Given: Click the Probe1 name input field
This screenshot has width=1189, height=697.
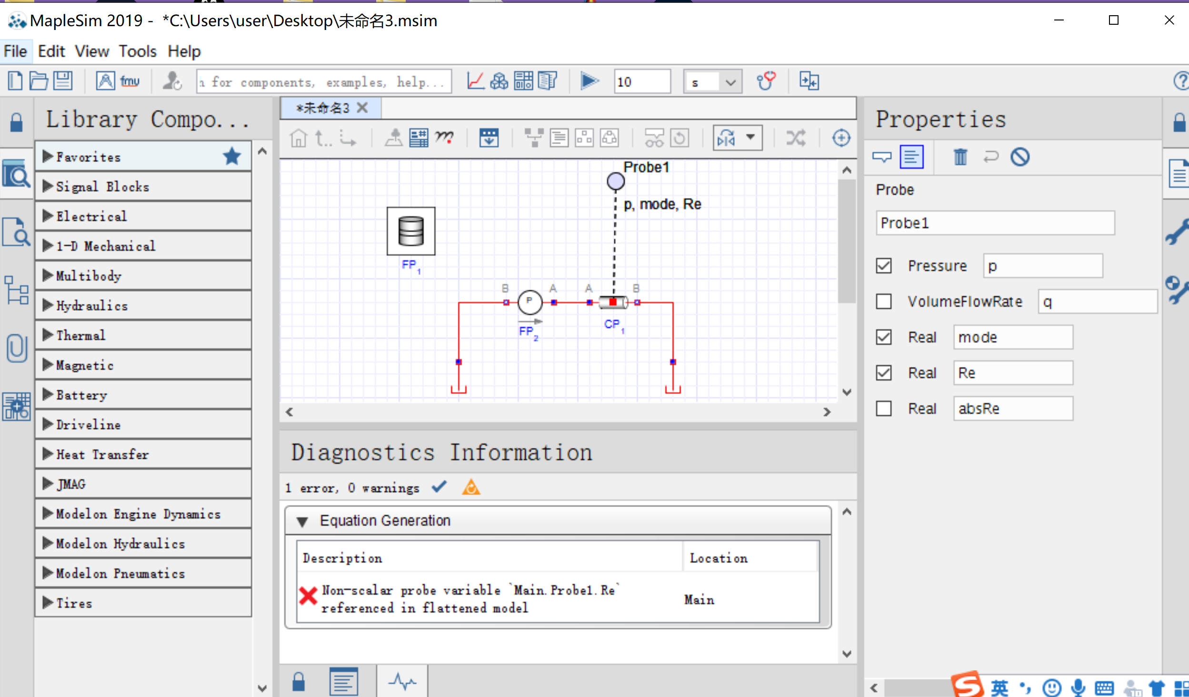Looking at the screenshot, I should [x=995, y=223].
